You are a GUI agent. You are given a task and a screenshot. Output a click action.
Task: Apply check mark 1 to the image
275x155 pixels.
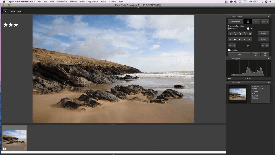point(230,33)
